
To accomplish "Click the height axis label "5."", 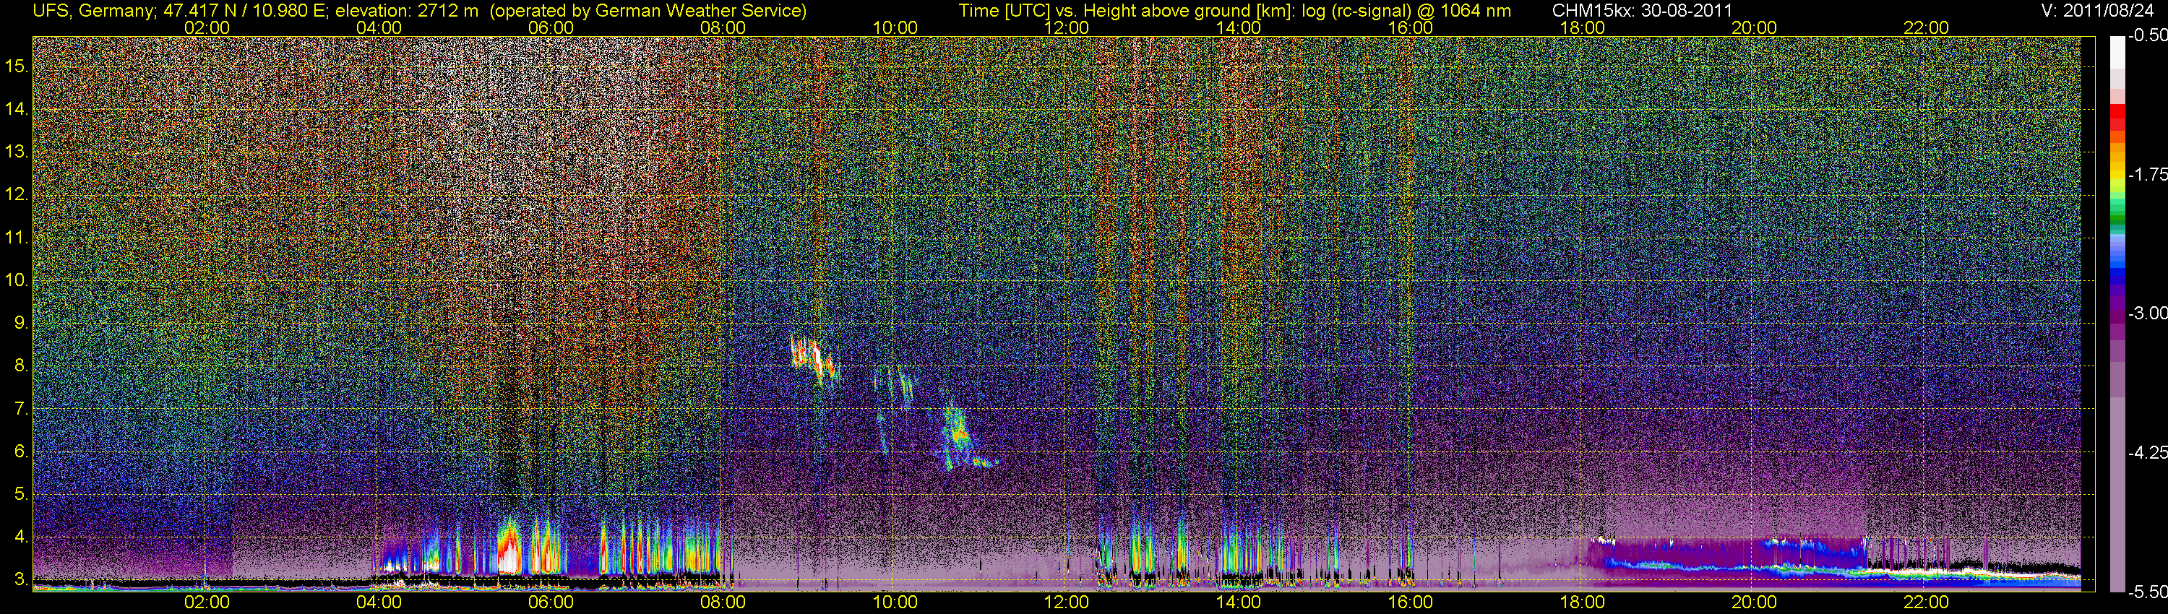I will click(x=21, y=493).
